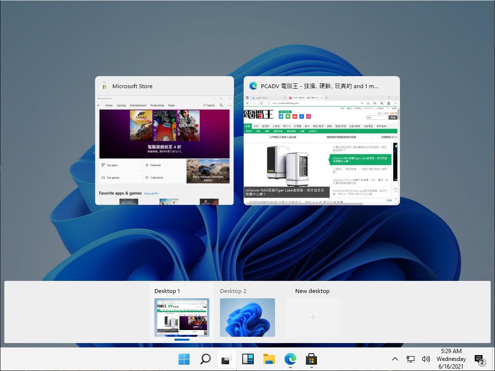Launch File Explorer from taskbar
This screenshot has height=371, width=495.
click(269, 359)
